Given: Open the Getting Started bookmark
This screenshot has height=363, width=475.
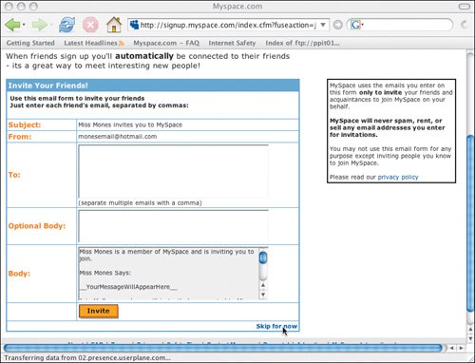Looking at the screenshot, I should pos(30,43).
